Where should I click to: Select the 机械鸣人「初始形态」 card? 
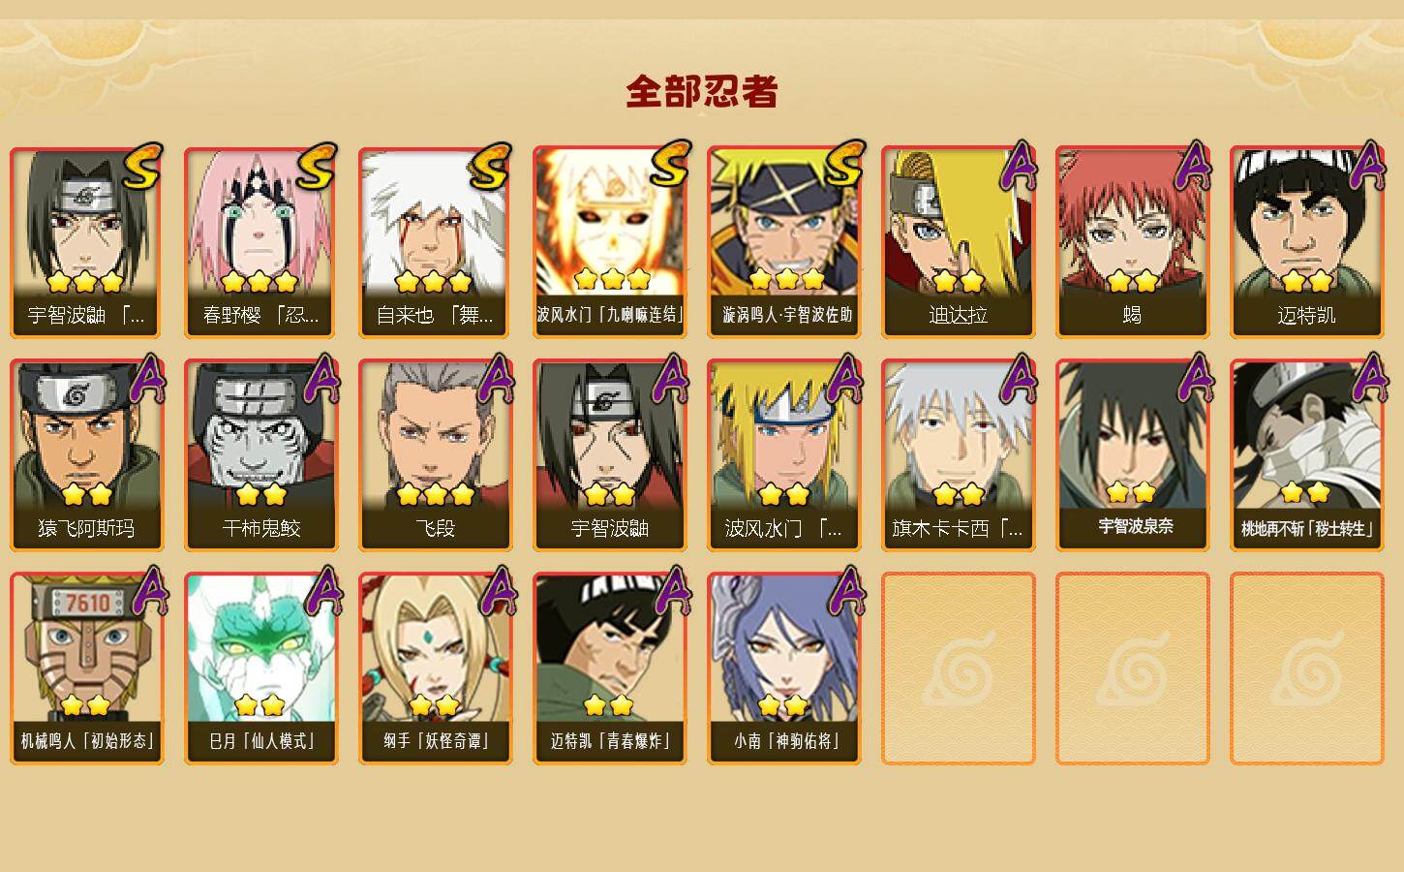click(86, 669)
